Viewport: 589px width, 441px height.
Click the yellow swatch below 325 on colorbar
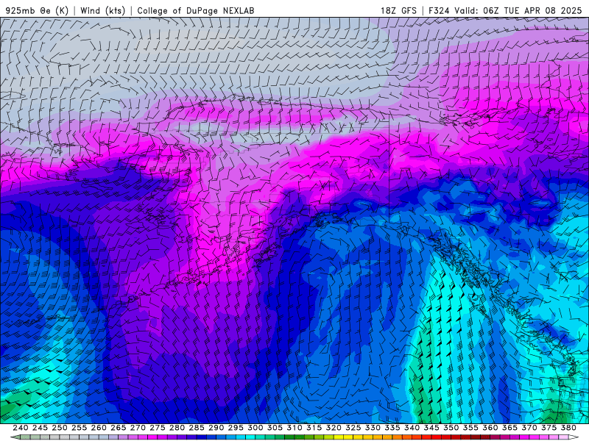point(348,437)
